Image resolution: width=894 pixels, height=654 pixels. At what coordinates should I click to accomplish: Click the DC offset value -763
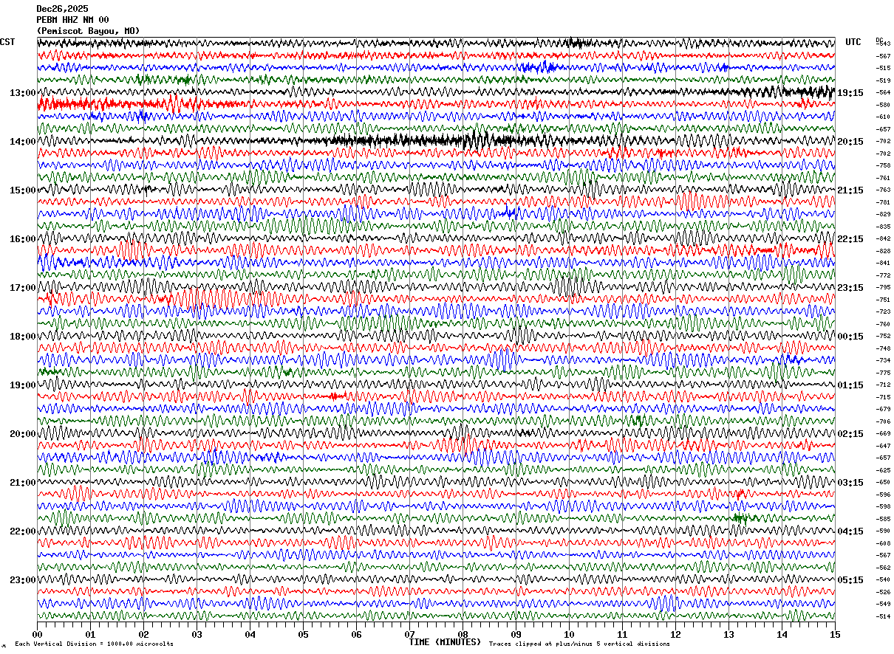883,190
